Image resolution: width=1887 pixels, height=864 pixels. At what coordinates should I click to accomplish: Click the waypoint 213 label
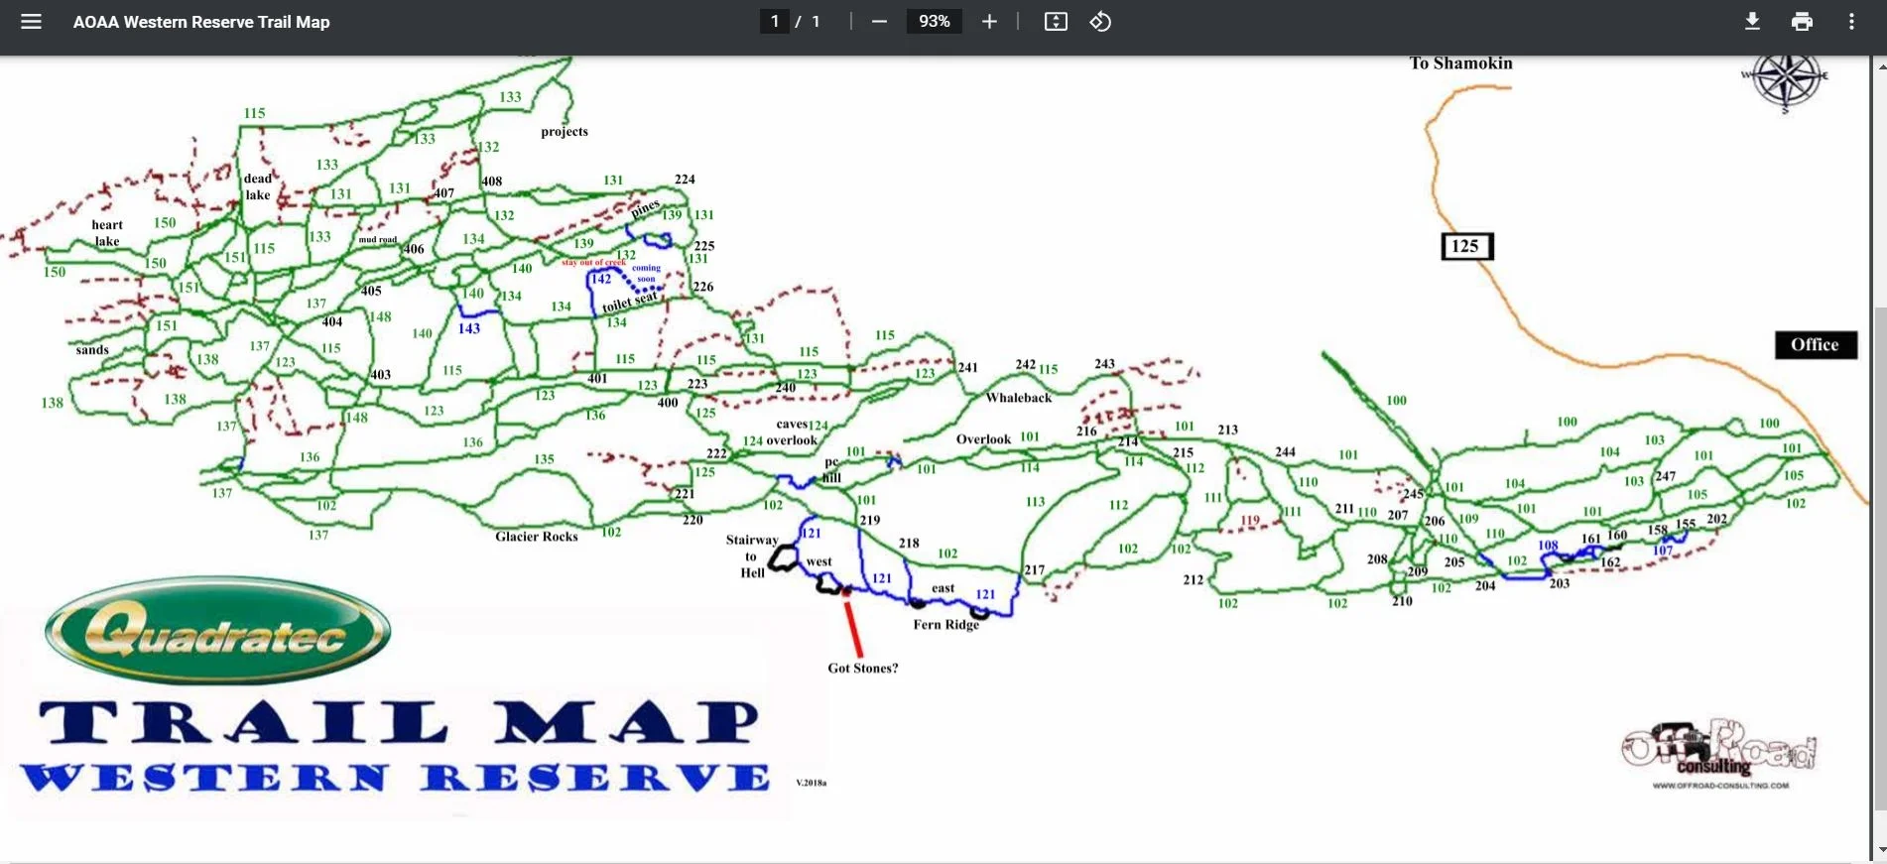(1228, 430)
